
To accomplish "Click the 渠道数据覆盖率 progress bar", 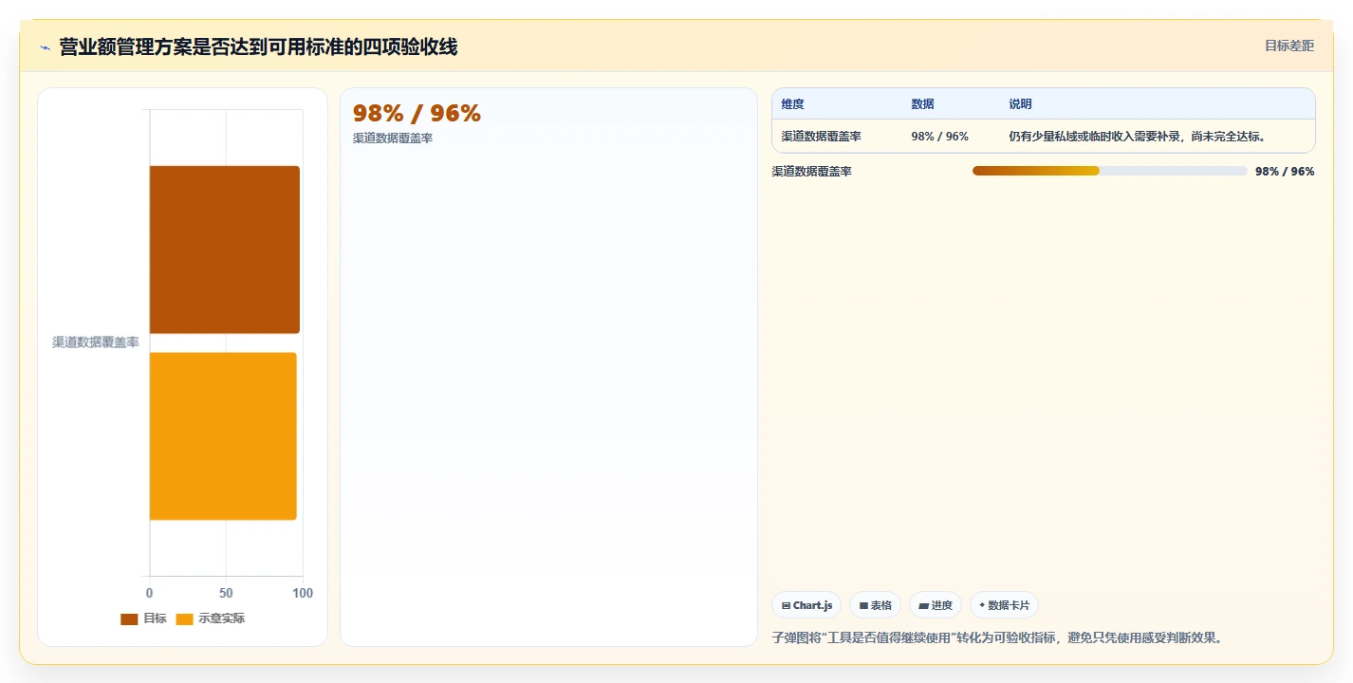I will point(1109,171).
